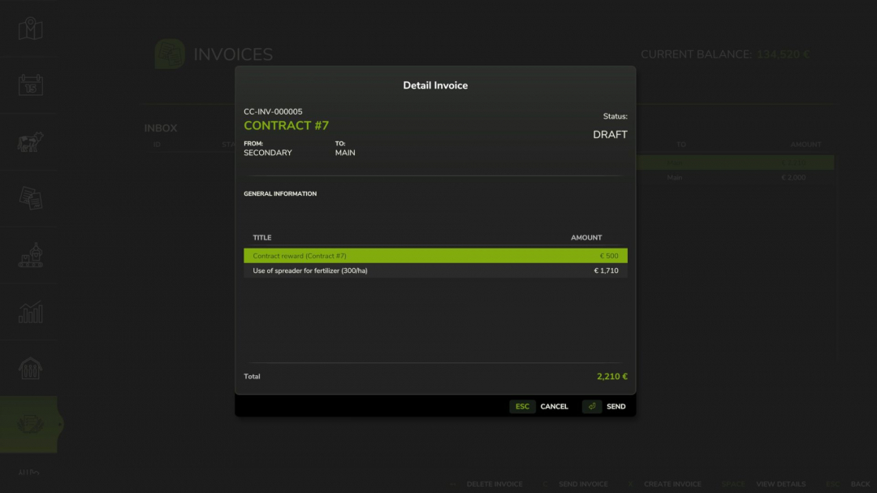Click Create Invoice in bottom bar
Screen dimensions: 877x493
point(672,483)
